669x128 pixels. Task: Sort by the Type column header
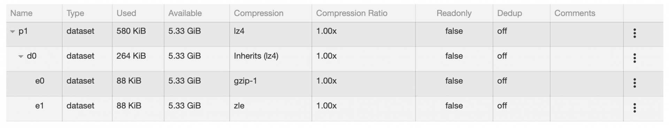75,13
